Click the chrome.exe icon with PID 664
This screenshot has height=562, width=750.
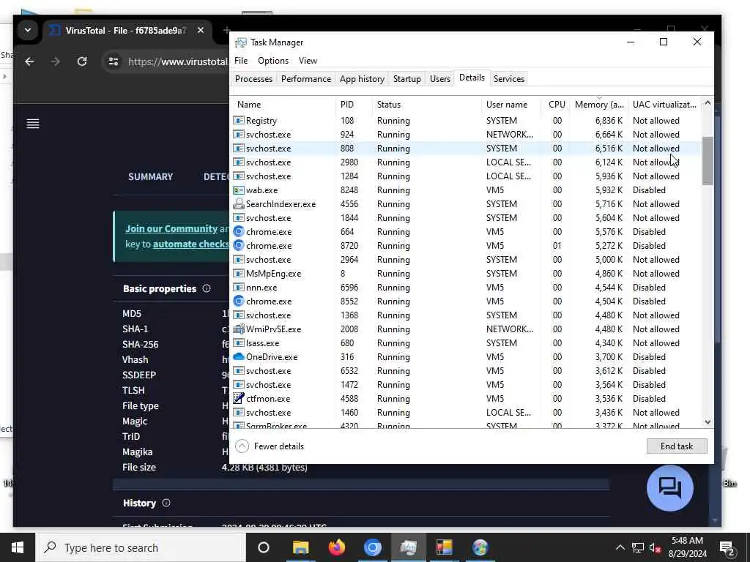(238, 232)
